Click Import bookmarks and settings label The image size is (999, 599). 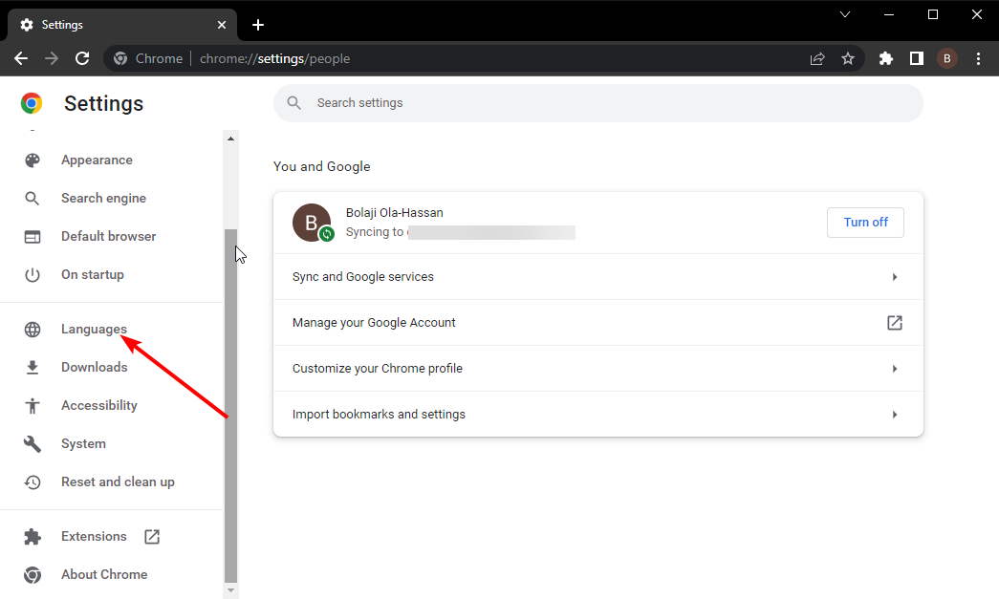pos(379,415)
